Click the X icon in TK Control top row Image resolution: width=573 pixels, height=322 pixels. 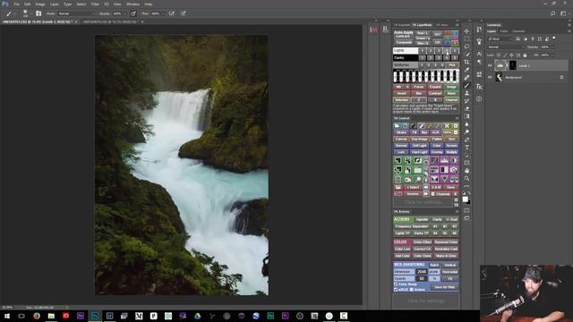pyautogui.click(x=447, y=125)
